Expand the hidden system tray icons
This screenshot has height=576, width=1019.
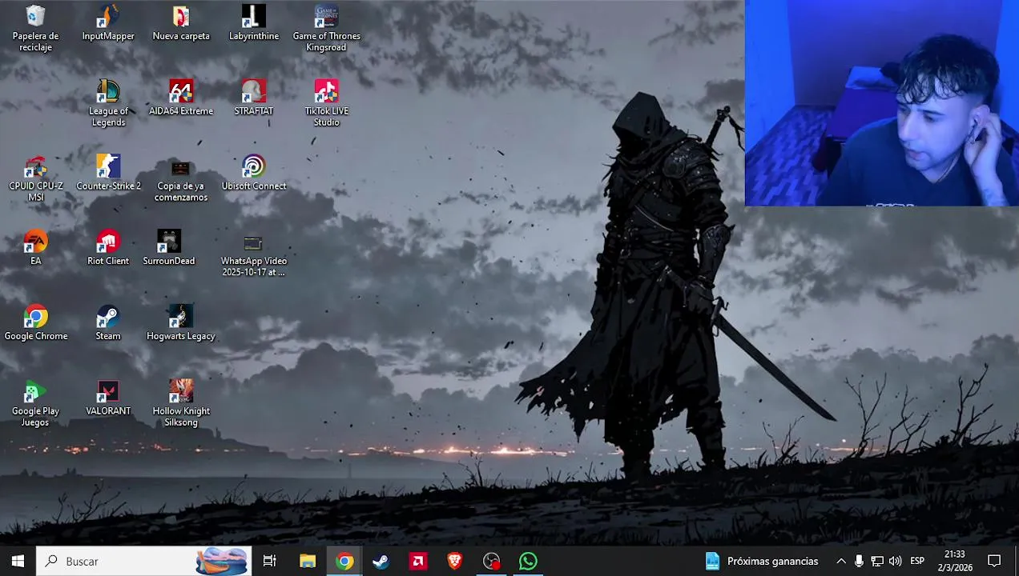coord(841,562)
